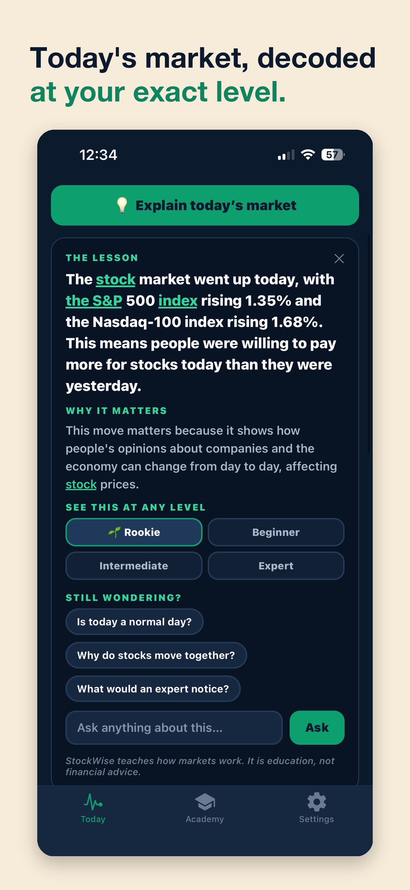
Task: Switch the explanation to Beginner level
Action: (276, 532)
